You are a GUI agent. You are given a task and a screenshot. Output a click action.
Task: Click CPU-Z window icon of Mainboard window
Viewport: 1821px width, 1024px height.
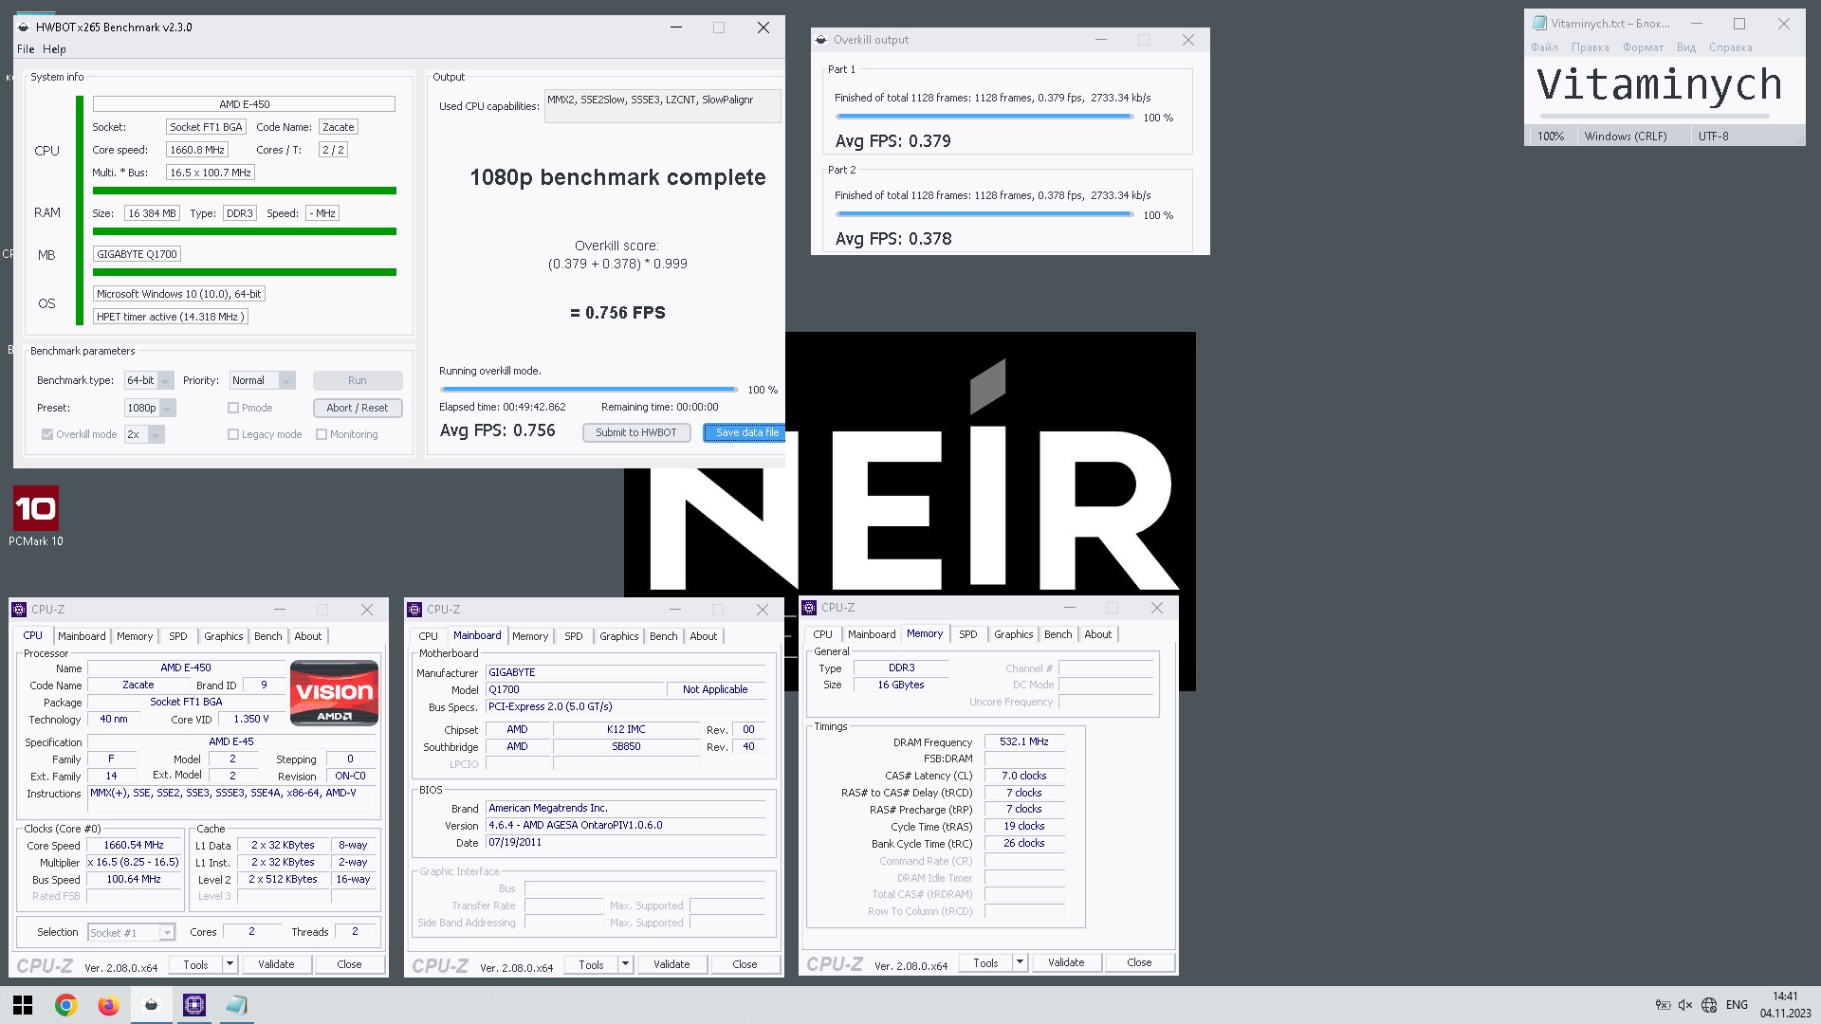click(414, 610)
